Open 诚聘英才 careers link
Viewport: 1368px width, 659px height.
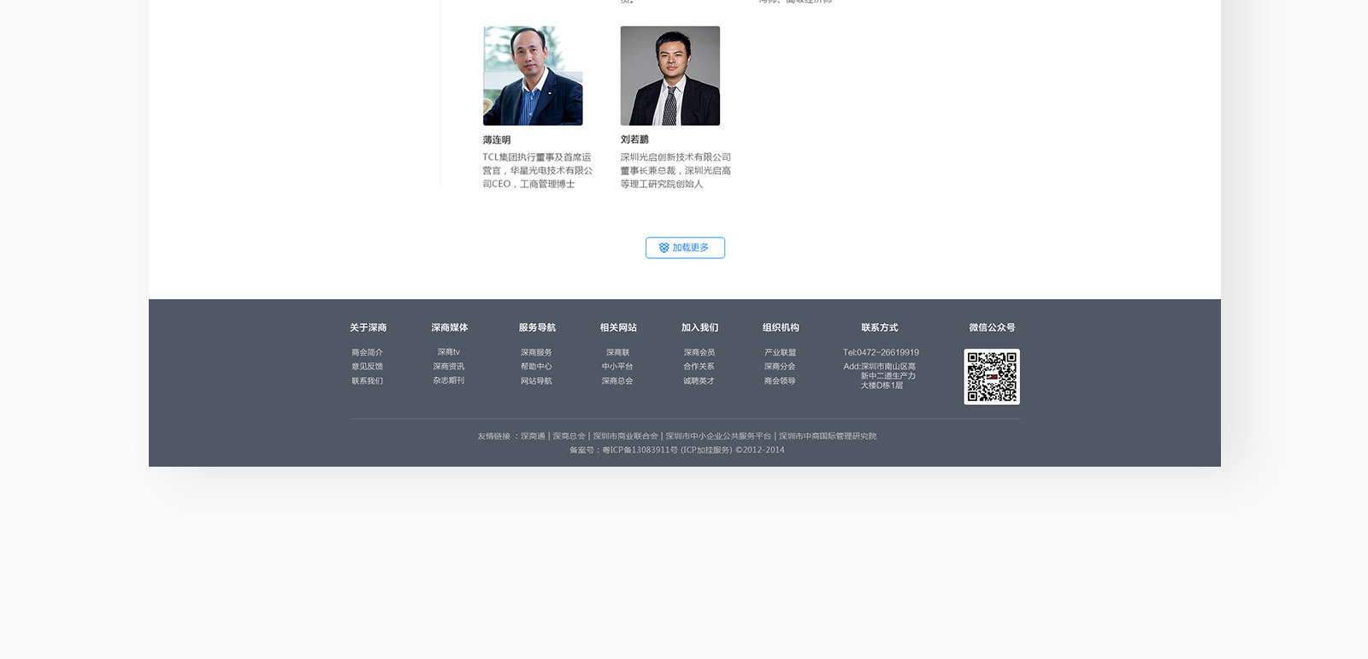click(x=699, y=381)
